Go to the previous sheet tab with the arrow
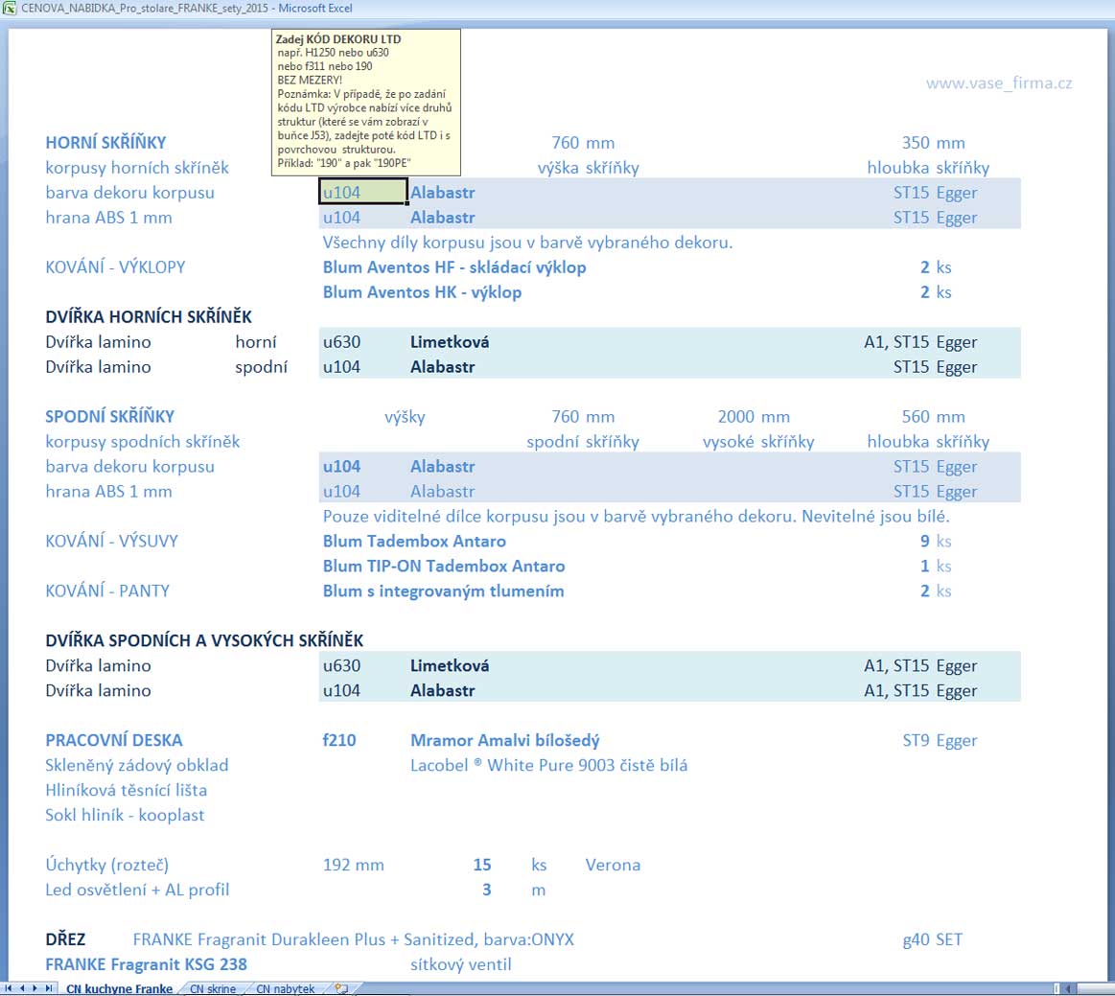Viewport: 1115px width, 996px height. (x=22, y=988)
